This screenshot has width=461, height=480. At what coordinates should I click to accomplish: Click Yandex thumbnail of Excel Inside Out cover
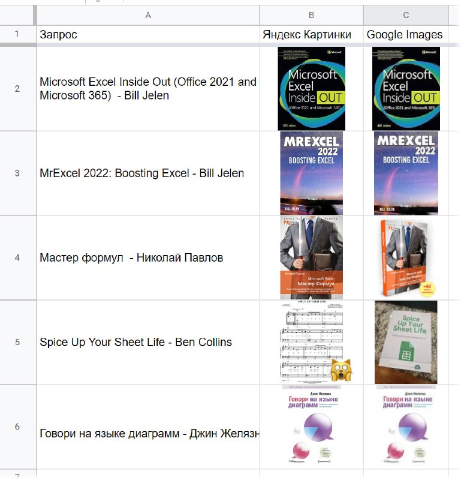tap(311, 88)
